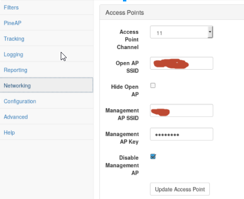Click the Management AP Key password field
Viewport: 244px width, 199px height.
181,134
